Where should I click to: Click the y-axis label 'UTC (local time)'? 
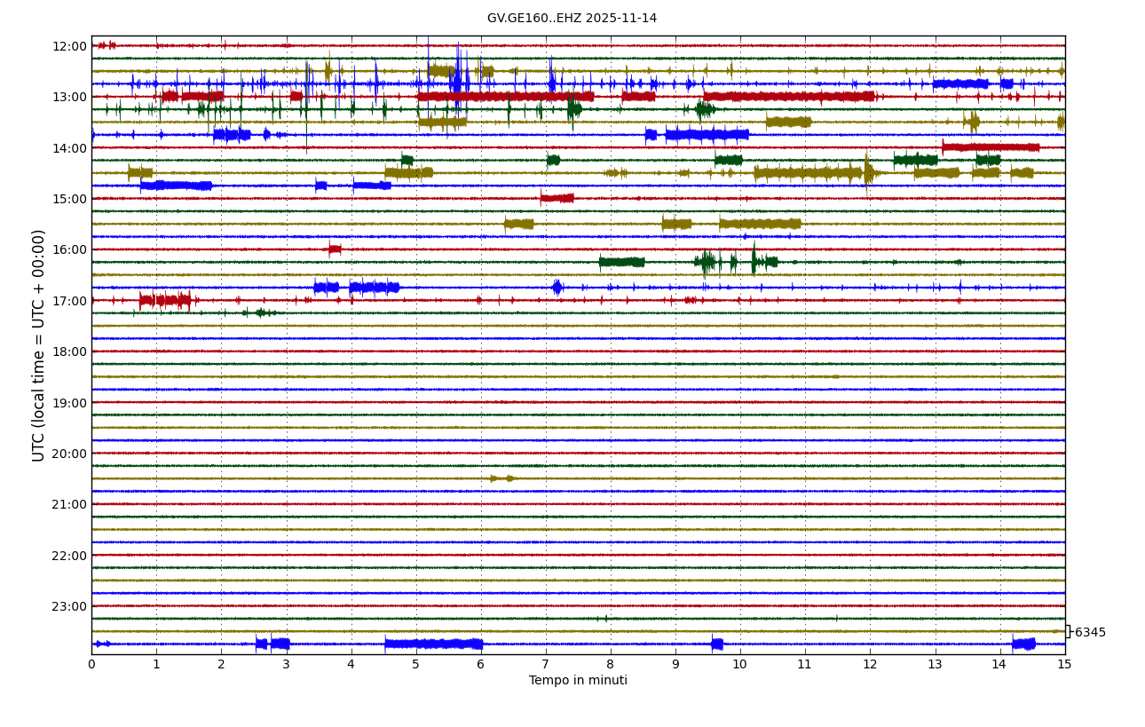pos(39,345)
